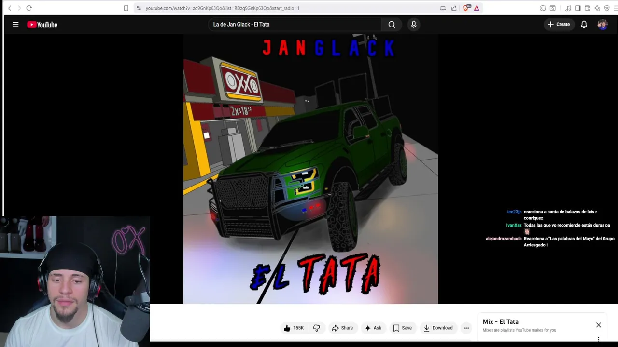This screenshot has width=618, height=347.
Task: Like the video with the thumbs up
Action: [x=294, y=328]
